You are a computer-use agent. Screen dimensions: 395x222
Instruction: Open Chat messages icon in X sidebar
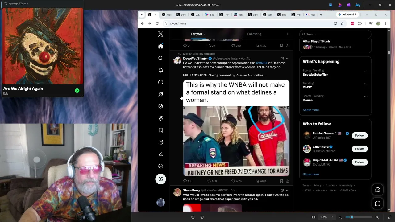pos(160,82)
